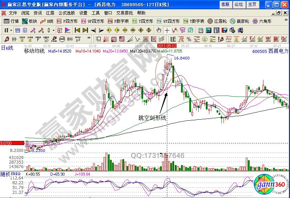Viewport: 290px width, 198px height.
Task: Jump to last bar icon
Action: point(85,30)
